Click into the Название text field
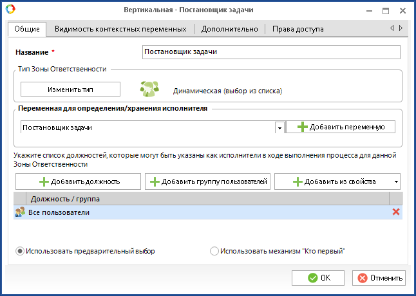Viewport: 416px width, 296px height. click(270, 52)
